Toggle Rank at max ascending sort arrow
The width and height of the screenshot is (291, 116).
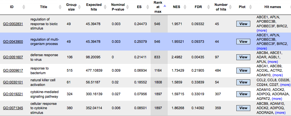pos(165,6)
